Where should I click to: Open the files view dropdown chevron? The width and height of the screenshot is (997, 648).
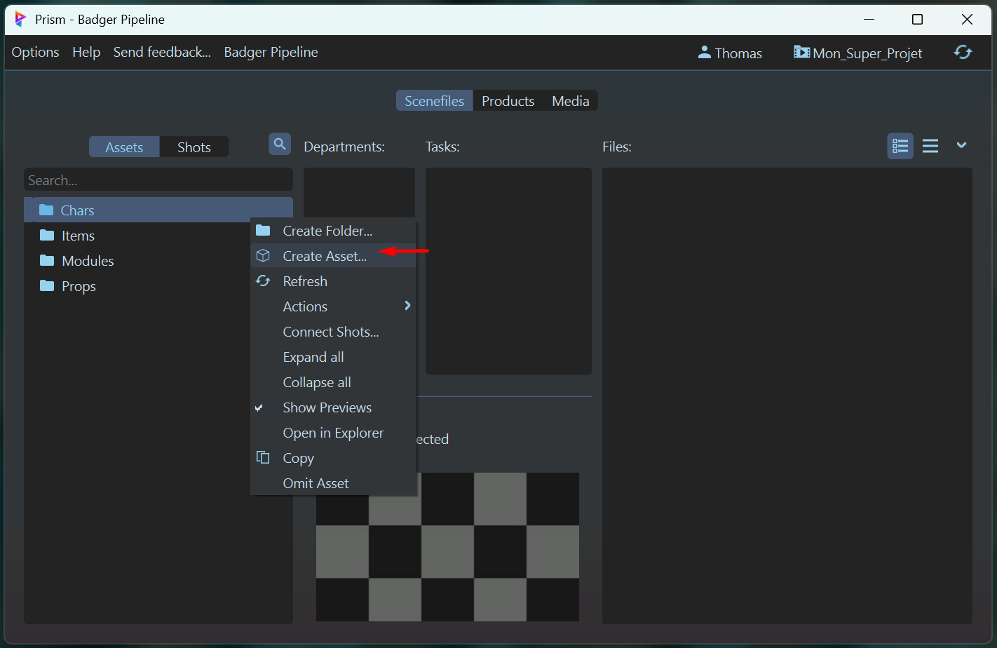(x=961, y=145)
